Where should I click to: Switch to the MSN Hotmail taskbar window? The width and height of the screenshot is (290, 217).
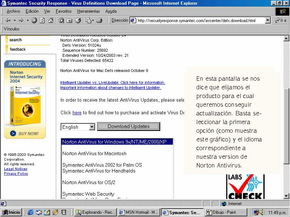(139, 212)
